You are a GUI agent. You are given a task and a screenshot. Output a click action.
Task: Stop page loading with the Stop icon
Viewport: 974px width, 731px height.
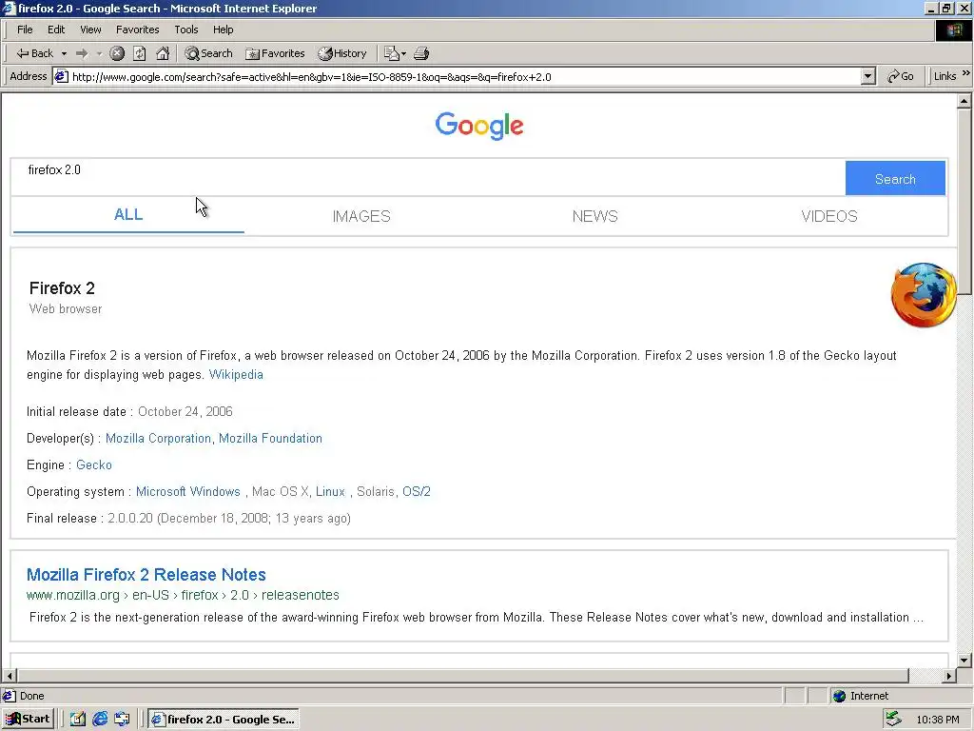[x=117, y=53]
